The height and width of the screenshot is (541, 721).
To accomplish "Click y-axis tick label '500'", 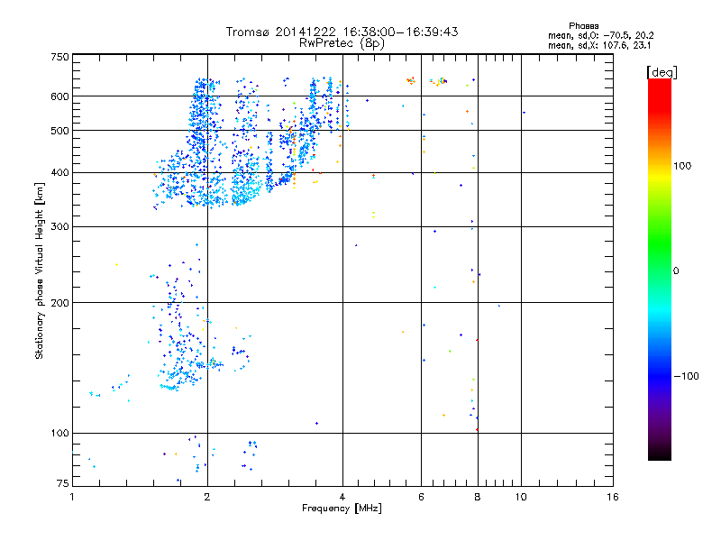I will (59, 131).
